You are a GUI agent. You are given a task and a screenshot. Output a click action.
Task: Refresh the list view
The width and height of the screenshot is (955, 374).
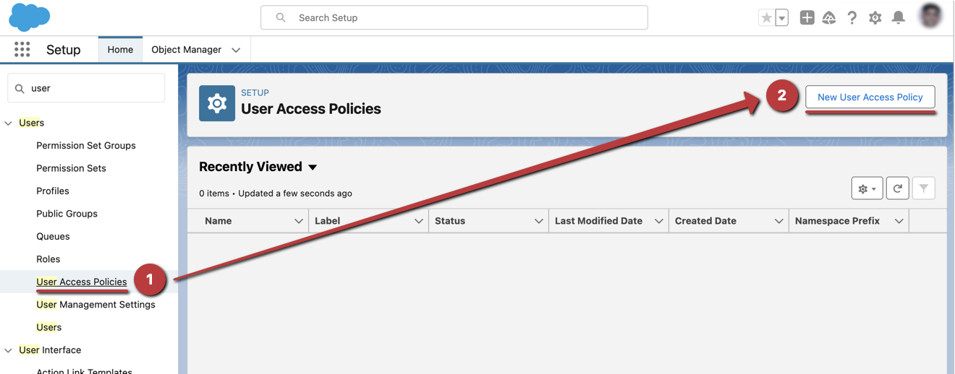tap(897, 188)
